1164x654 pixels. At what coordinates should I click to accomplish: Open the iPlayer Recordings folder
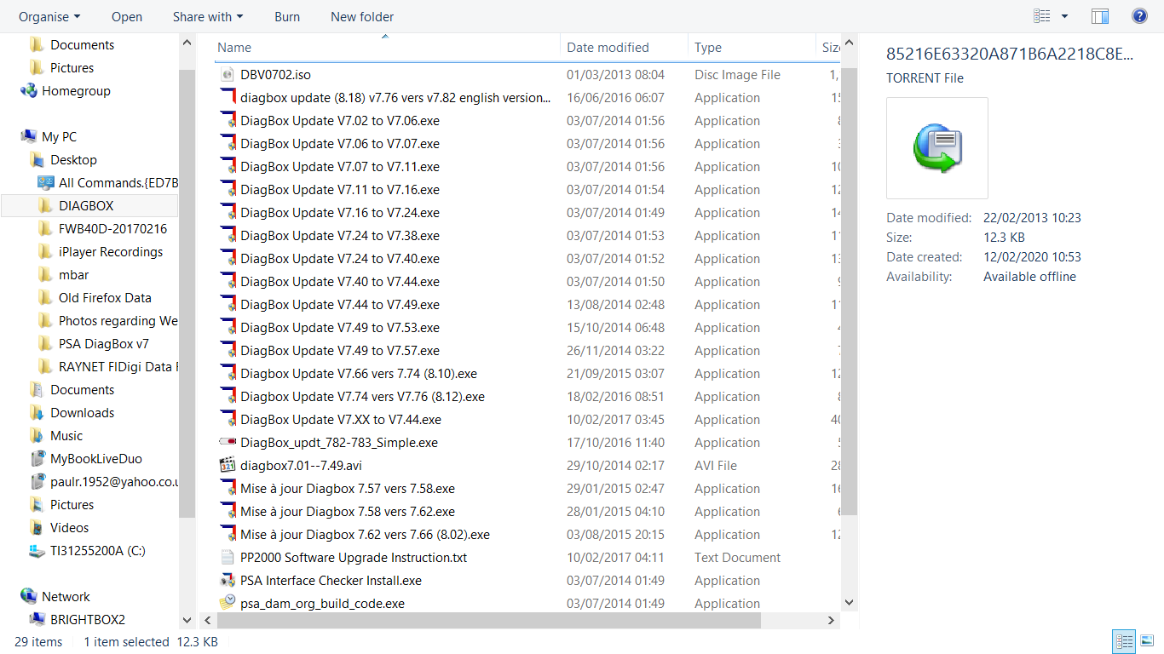[x=111, y=252]
